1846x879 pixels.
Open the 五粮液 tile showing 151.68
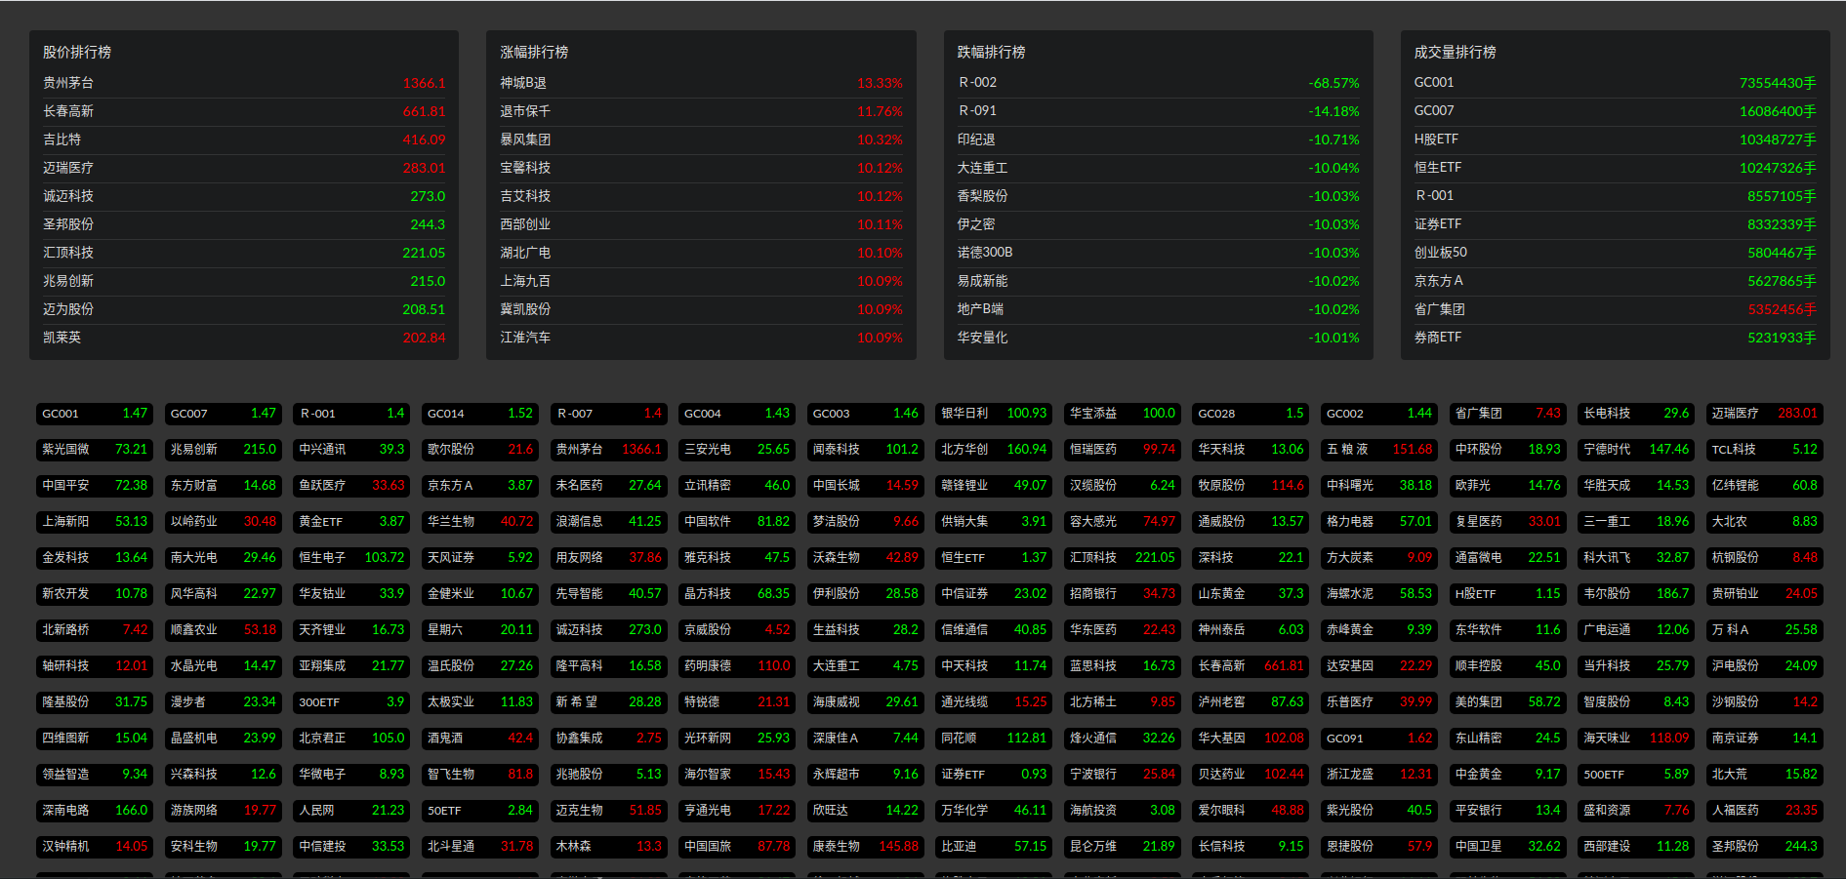click(x=1379, y=450)
